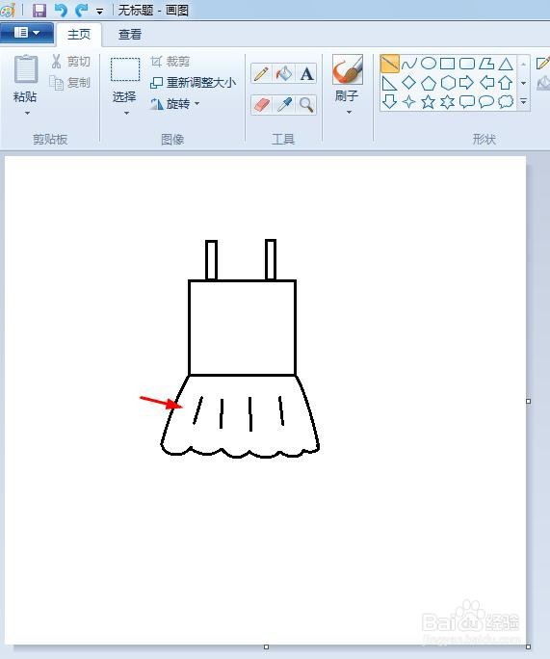The width and height of the screenshot is (550, 659).
Task: Select the Pentagon shape
Action: (428, 83)
